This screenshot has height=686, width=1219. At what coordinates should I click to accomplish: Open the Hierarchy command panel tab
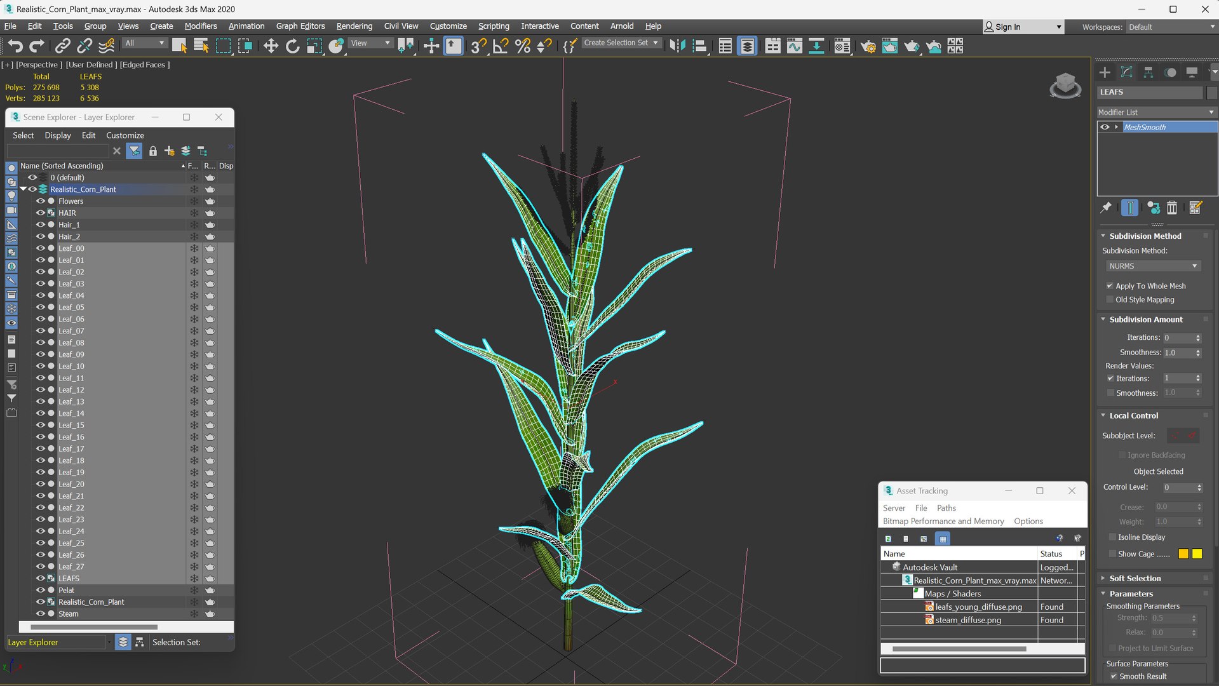pyautogui.click(x=1148, y=72)
